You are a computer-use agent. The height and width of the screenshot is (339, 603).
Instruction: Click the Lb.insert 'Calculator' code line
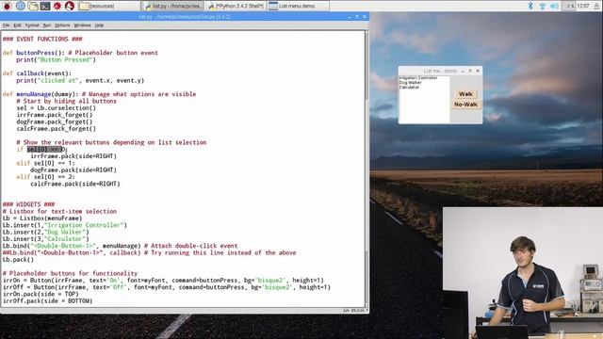click(46, 239)
